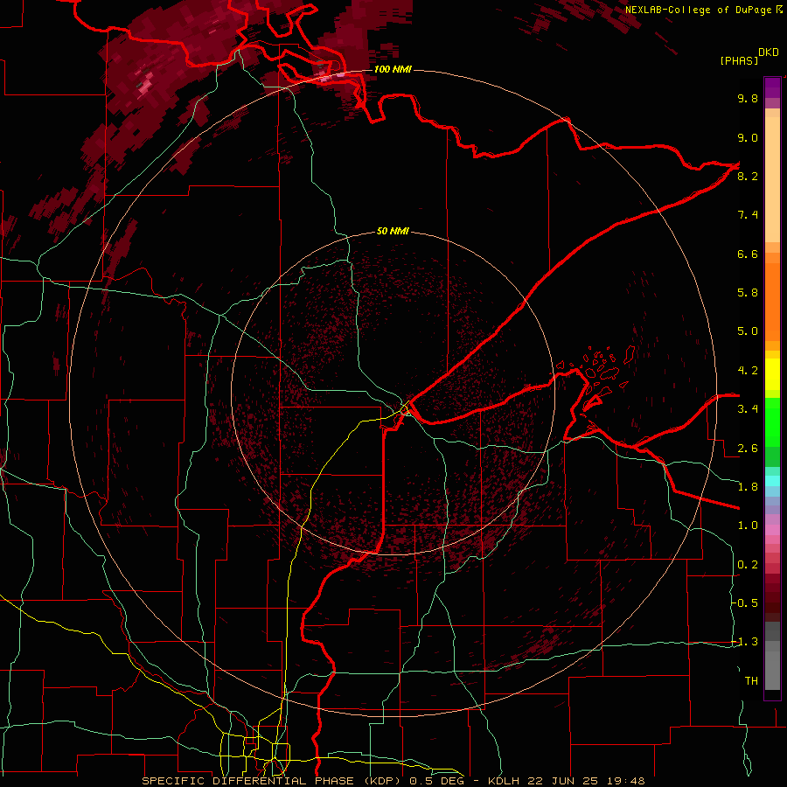Screen dimensions: 787x787
Task: Select the 1.0 legend value
Action: point(748,526)
